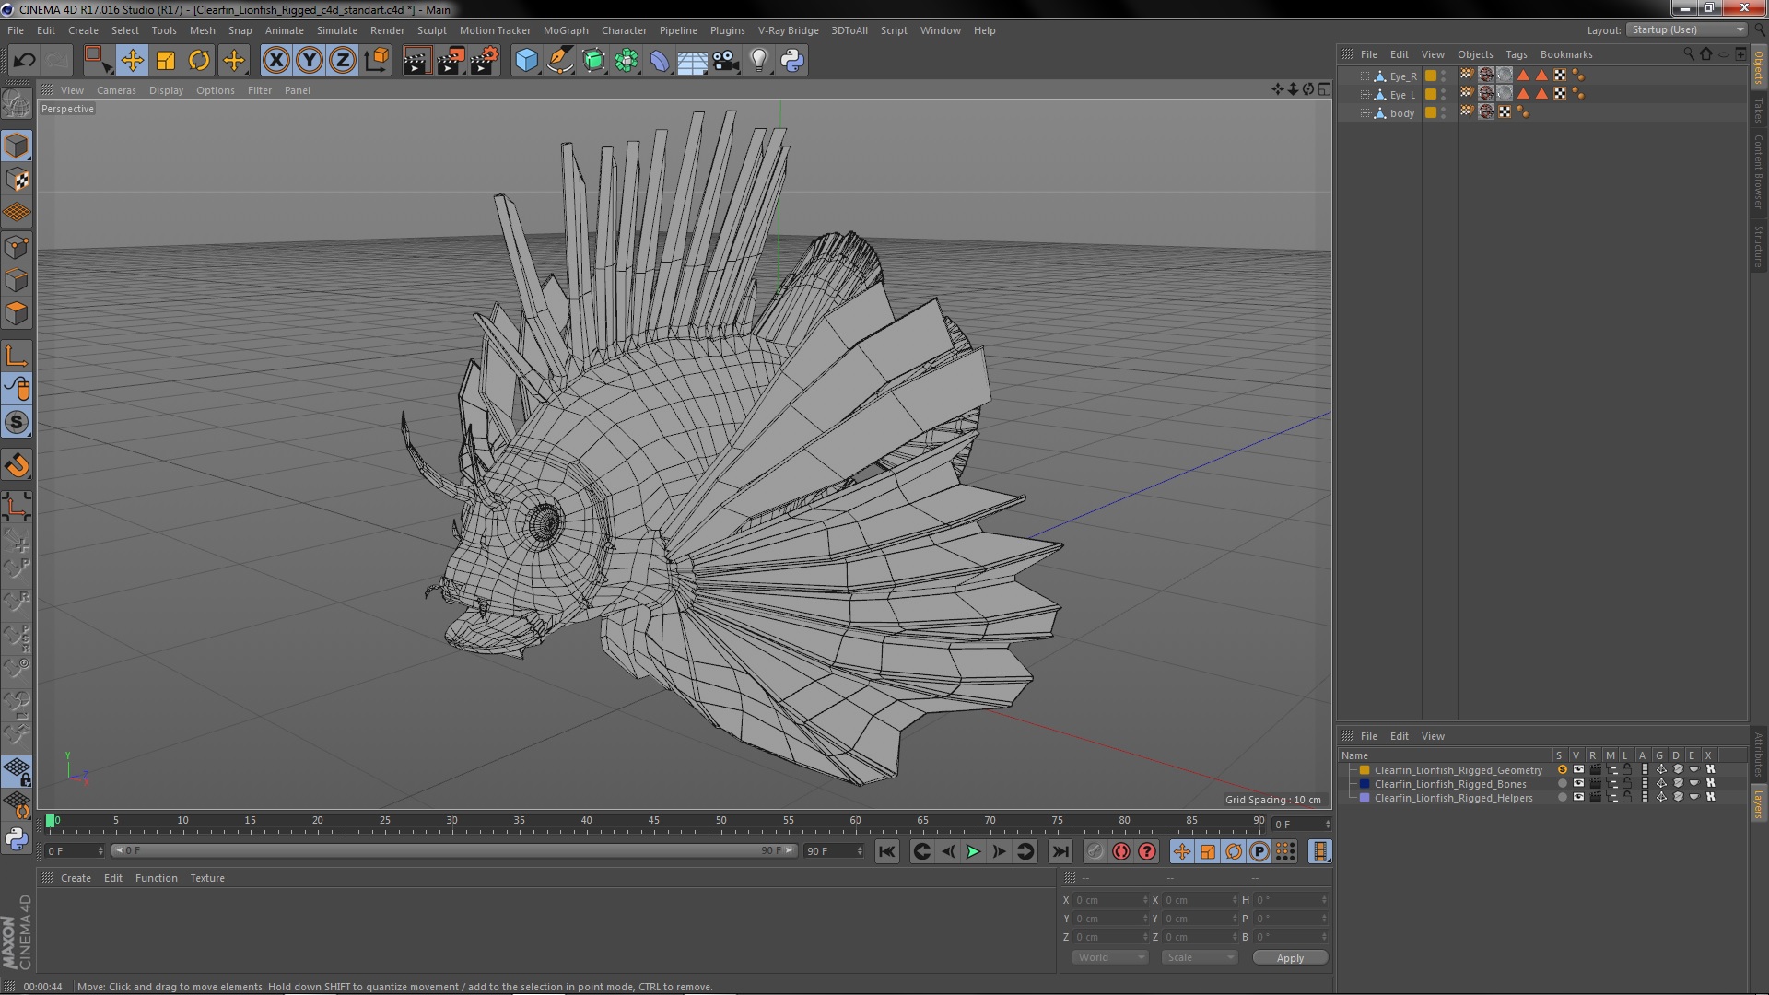This screenshot has height=995, width=1769.
Task: Go to end of animation
Action: [x=1060, y=852]
